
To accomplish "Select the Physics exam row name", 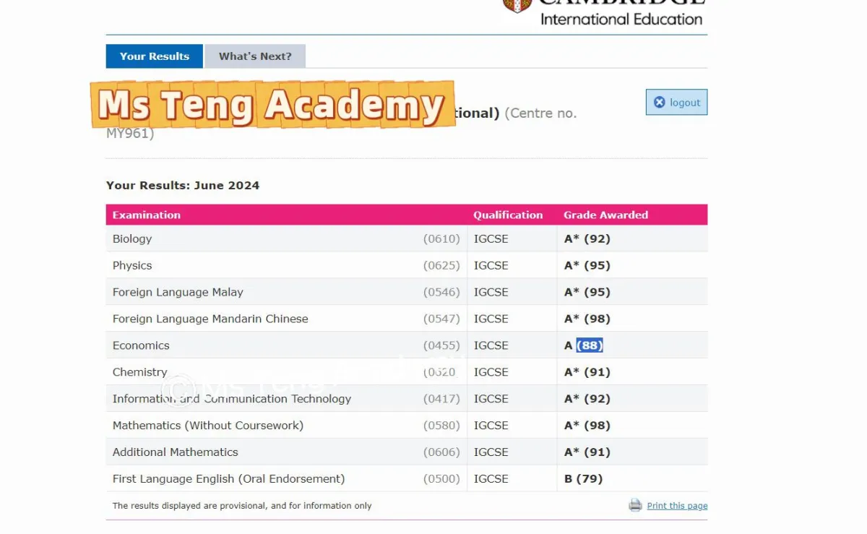I will 132,265.
